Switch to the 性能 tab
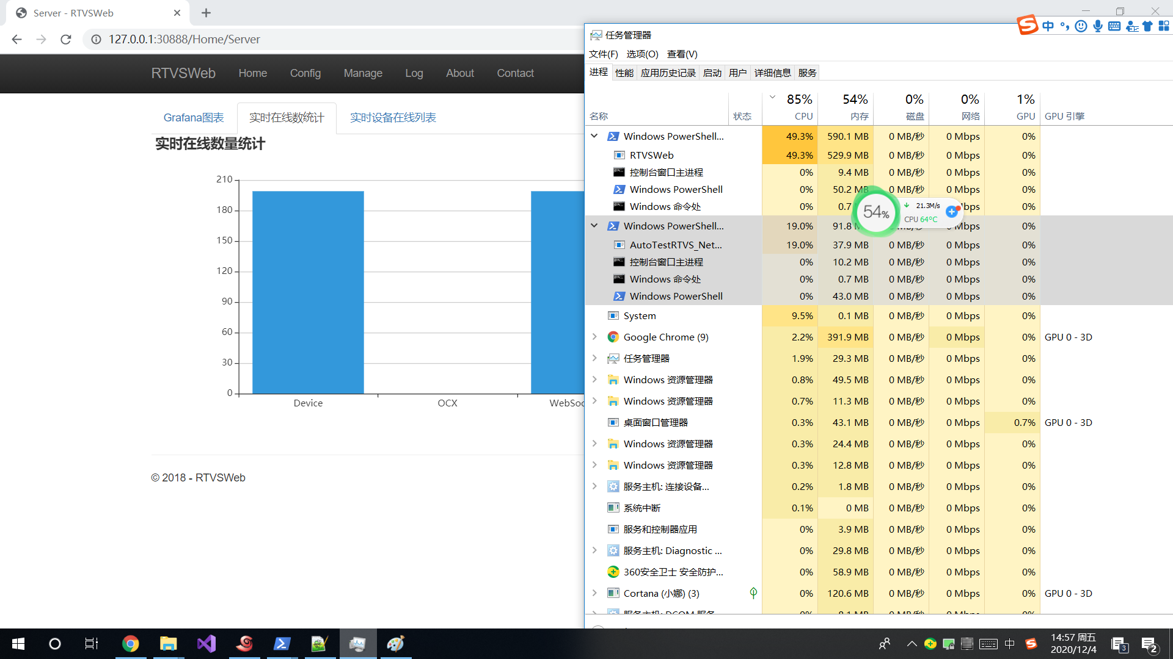 pos(624,73)
